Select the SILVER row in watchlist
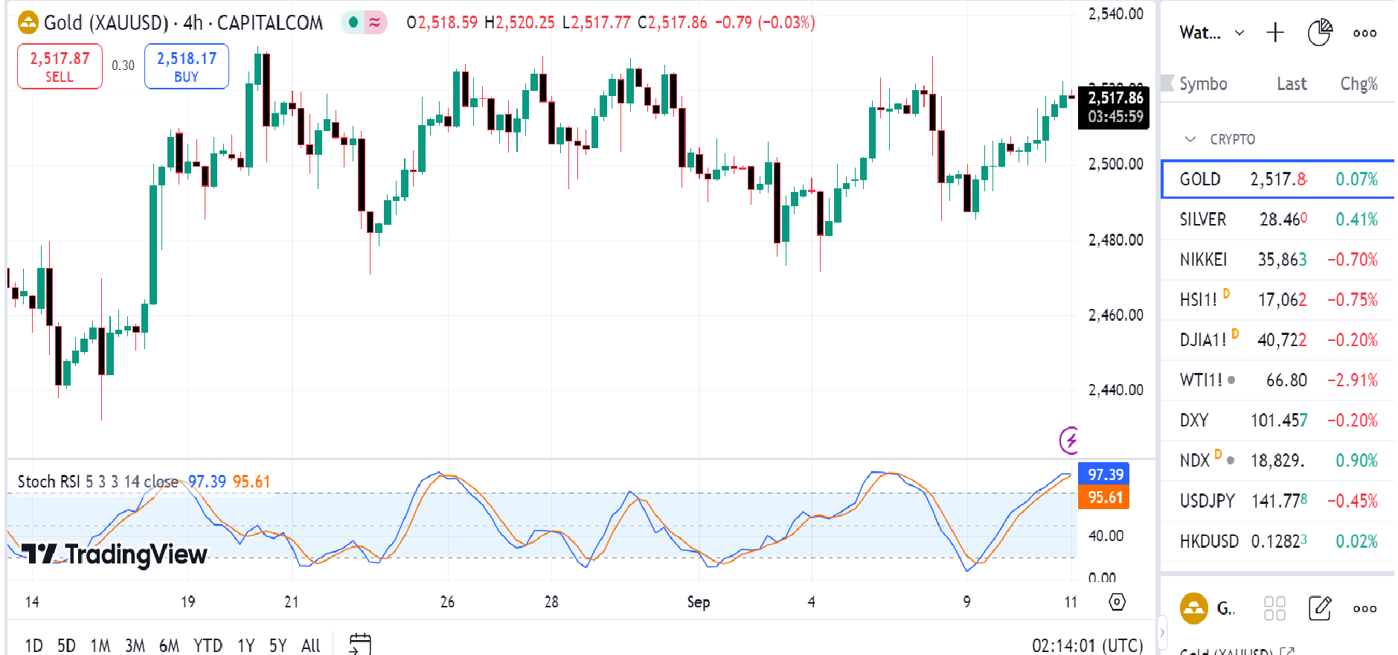This screenshot has width=1398, height=655. pyautogui.click(x=1277, y=220)
